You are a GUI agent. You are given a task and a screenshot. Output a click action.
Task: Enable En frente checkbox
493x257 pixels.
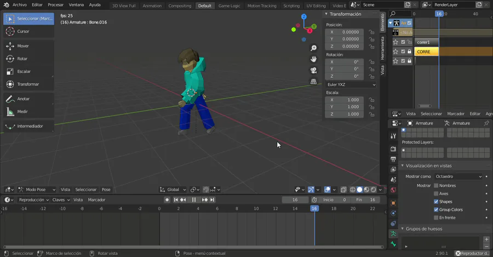(x=436, y=218)
